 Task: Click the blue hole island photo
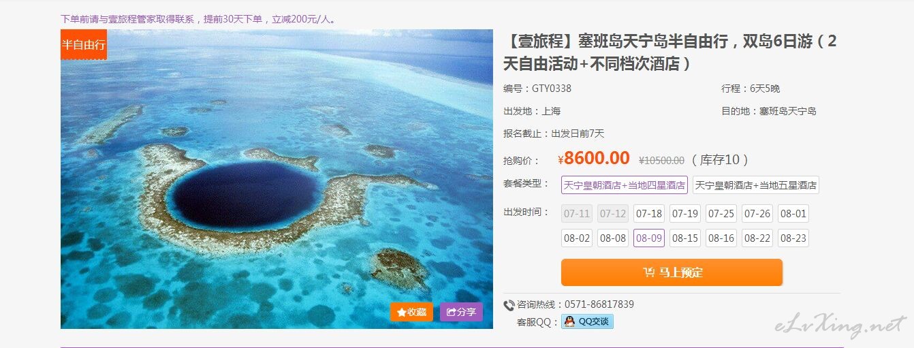(x=277, y=179)
